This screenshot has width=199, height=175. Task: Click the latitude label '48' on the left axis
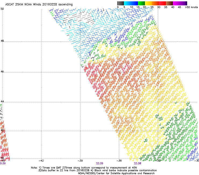tap(2, 41)
